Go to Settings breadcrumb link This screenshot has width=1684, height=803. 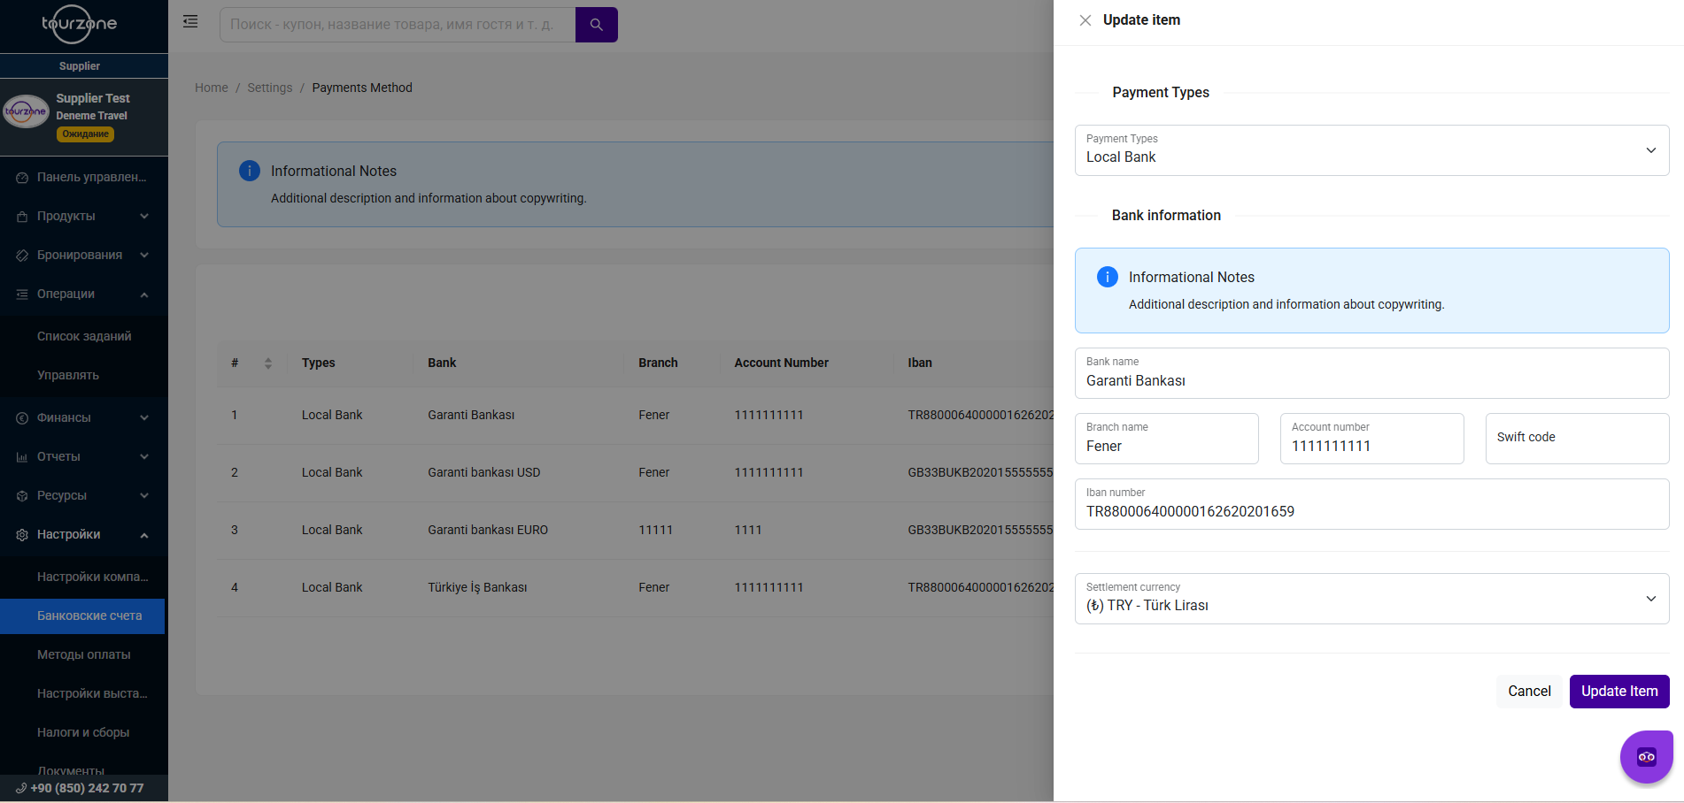[x=269, y=88]
